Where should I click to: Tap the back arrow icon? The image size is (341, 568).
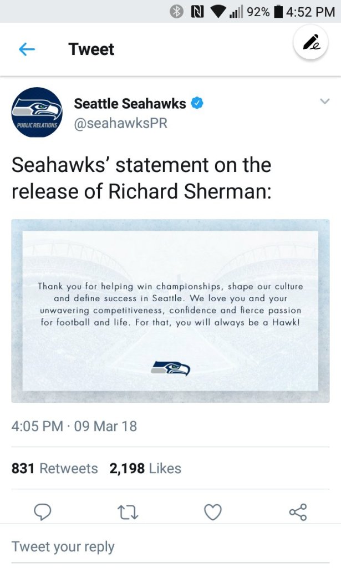point(27,49)
